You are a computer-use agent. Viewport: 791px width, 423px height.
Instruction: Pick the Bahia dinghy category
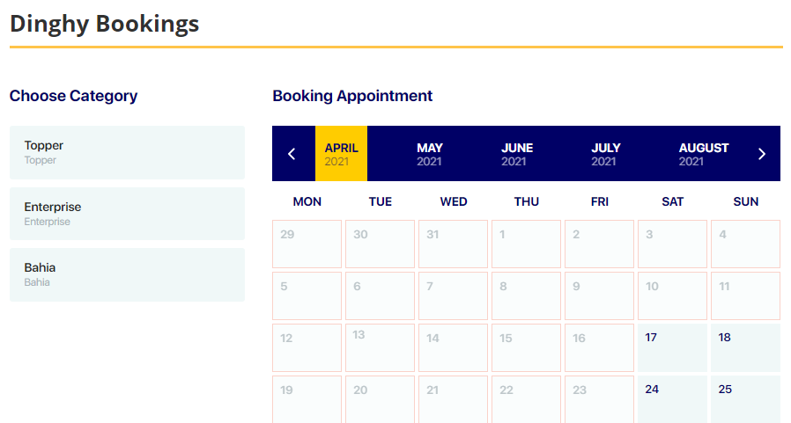(127, 274)
